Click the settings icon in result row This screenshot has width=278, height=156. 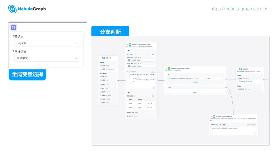pos(148,103)
